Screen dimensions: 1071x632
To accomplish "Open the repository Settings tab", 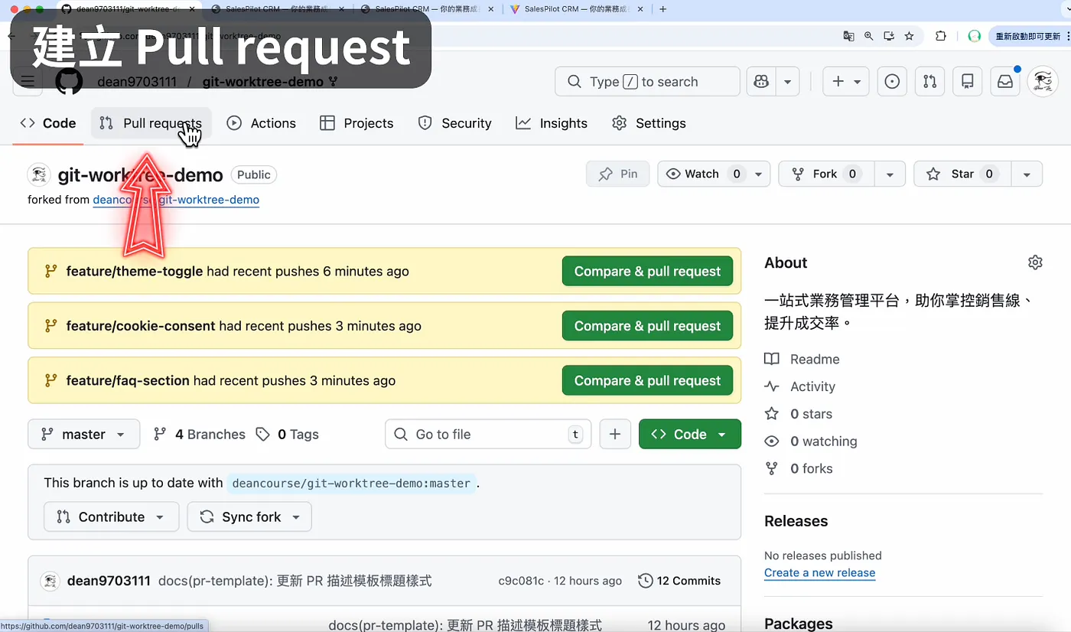I will pyautogui.click(x=649, y=123).
